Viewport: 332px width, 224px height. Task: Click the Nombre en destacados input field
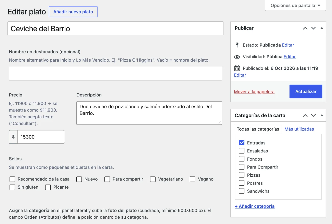click(x=115, y=74)
